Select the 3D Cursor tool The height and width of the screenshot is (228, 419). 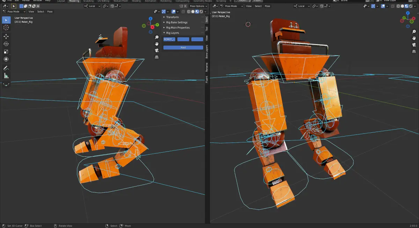6,28
